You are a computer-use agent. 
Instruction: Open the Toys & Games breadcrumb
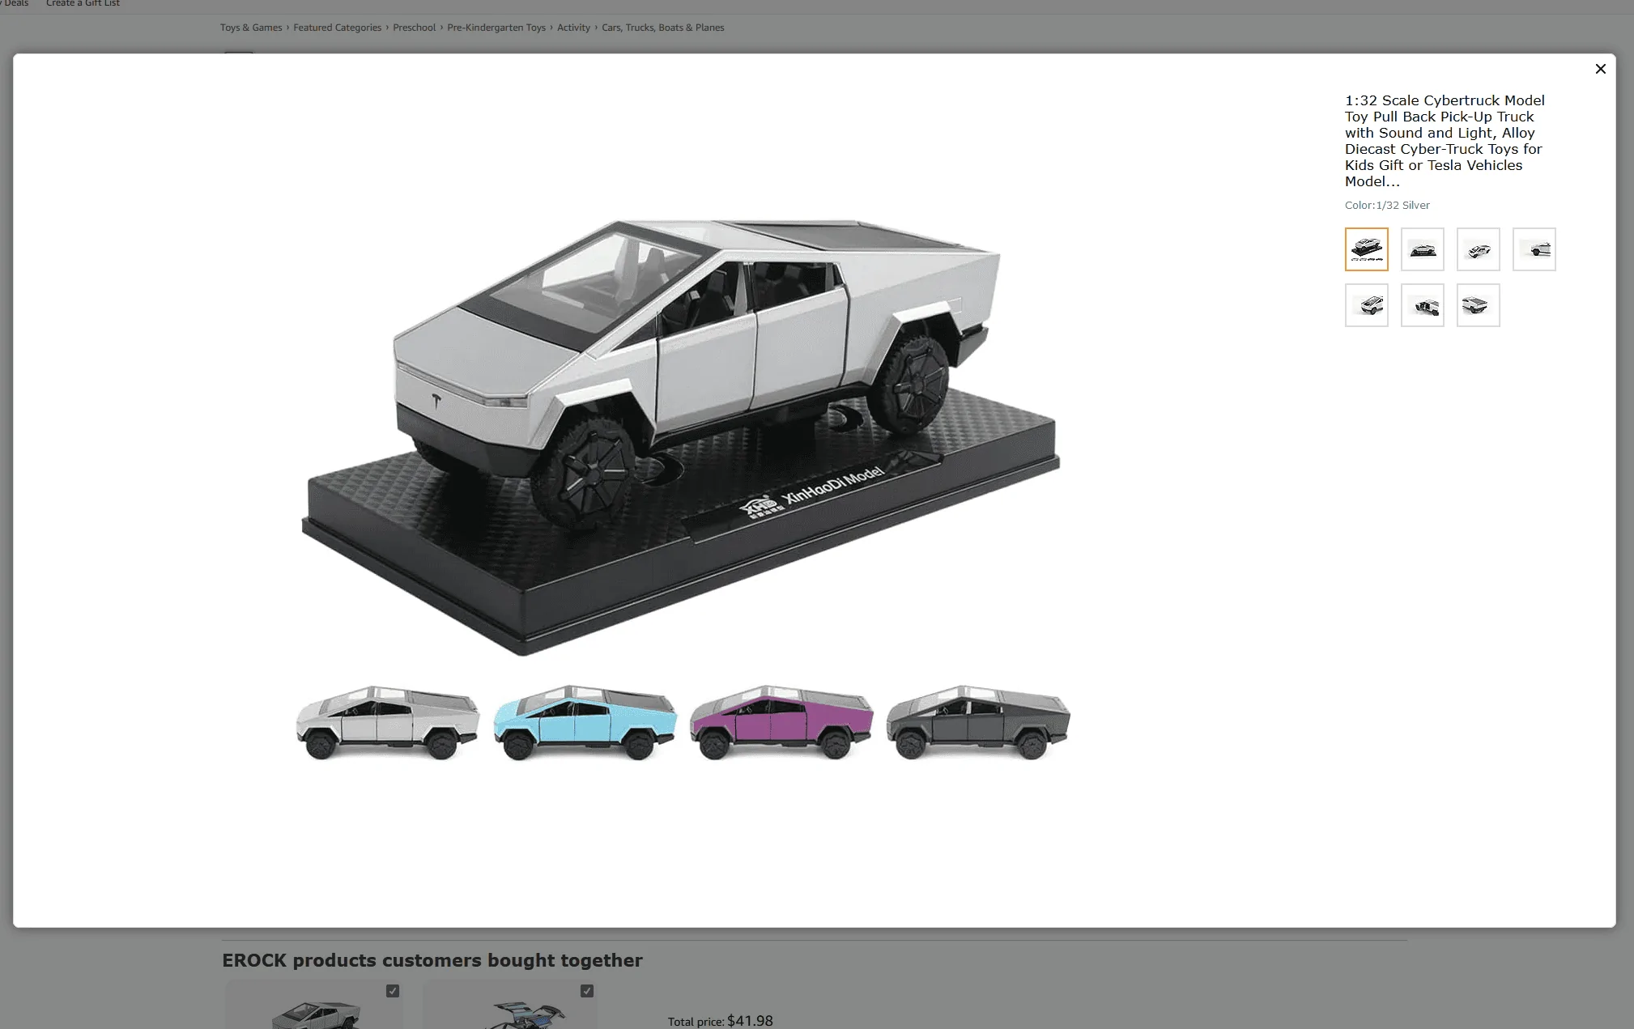coord(251,28)
